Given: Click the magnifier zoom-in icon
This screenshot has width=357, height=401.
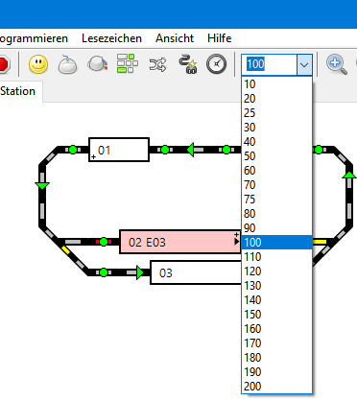Looking at the screenshot, I should (x=337, y=64).
